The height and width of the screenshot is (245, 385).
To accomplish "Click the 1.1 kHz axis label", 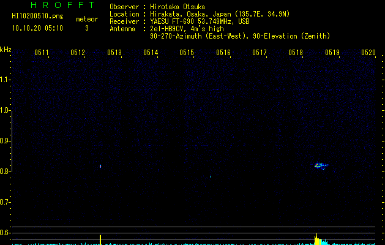I will coord(5,80).
